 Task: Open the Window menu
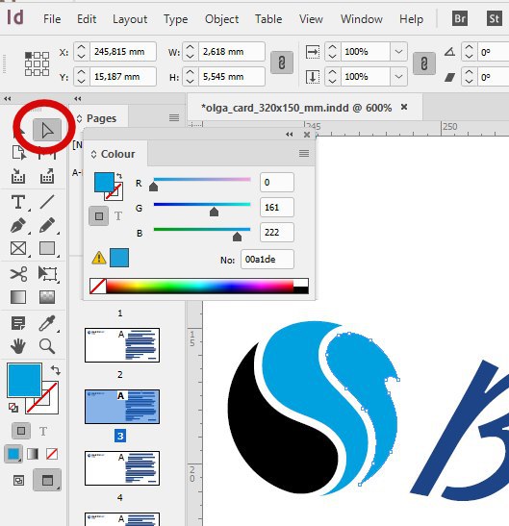(x=362, y=19)
